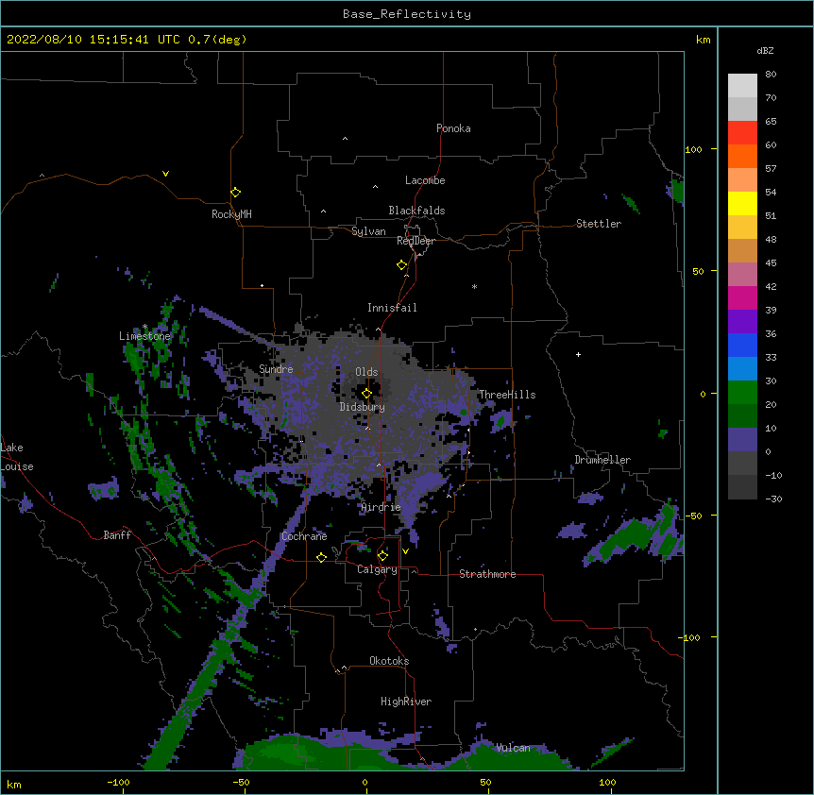Click the 100 tick label on right axis
Image resolution: width=814 pixels, height=795 pixels.
coord(693,149)
